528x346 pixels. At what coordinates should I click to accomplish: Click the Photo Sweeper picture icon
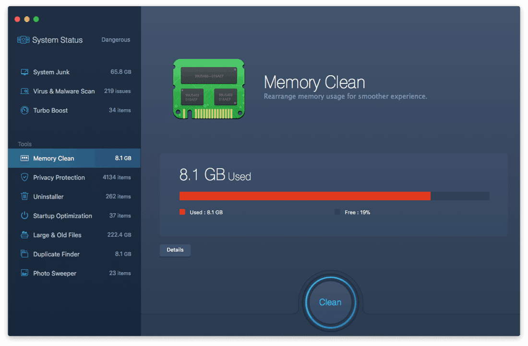click(24, 273)
